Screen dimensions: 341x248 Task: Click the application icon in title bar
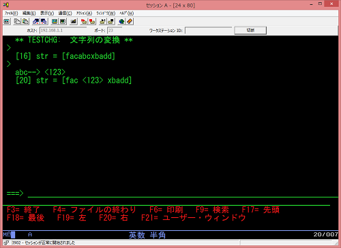6,5
